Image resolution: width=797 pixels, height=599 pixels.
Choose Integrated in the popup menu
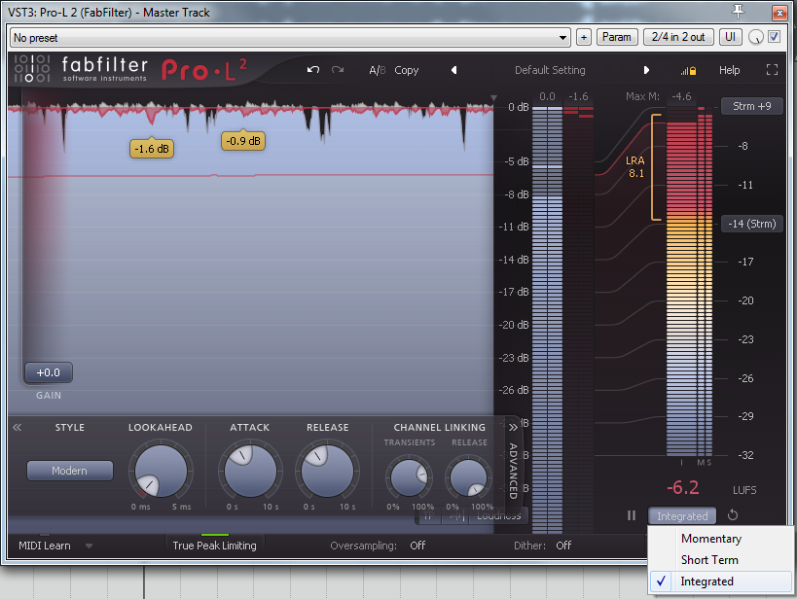tap(721, 581)
